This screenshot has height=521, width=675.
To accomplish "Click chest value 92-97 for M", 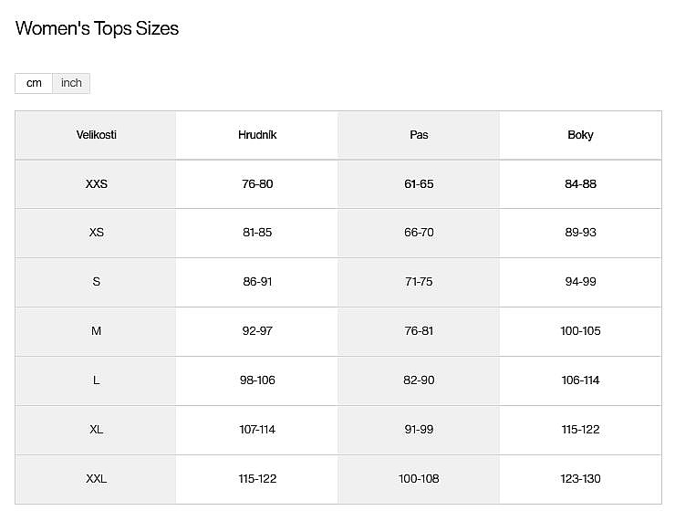I will coord(257,331).
